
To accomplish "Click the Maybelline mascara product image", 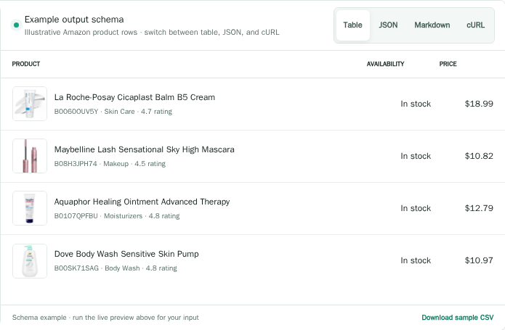I will (x=30, y=156).
